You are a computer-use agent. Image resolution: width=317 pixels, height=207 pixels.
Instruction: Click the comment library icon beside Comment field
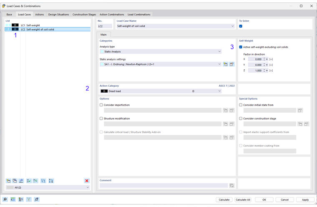[231, 186]
